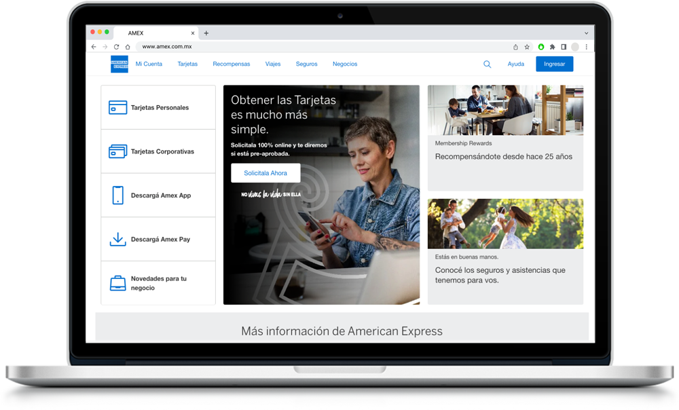Click the Membership Rewards caption
This screenshot has width=679, height=410.
pos(463,143)
